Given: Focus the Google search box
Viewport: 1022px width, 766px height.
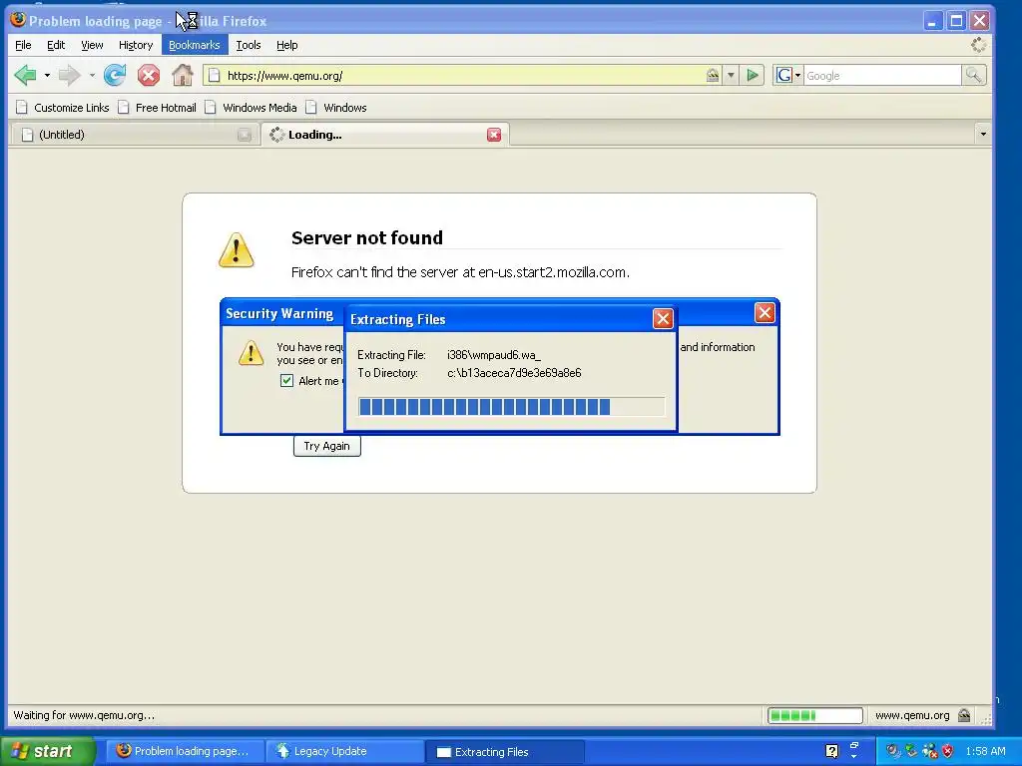Looking at the screenshot, I should [882, 76].
